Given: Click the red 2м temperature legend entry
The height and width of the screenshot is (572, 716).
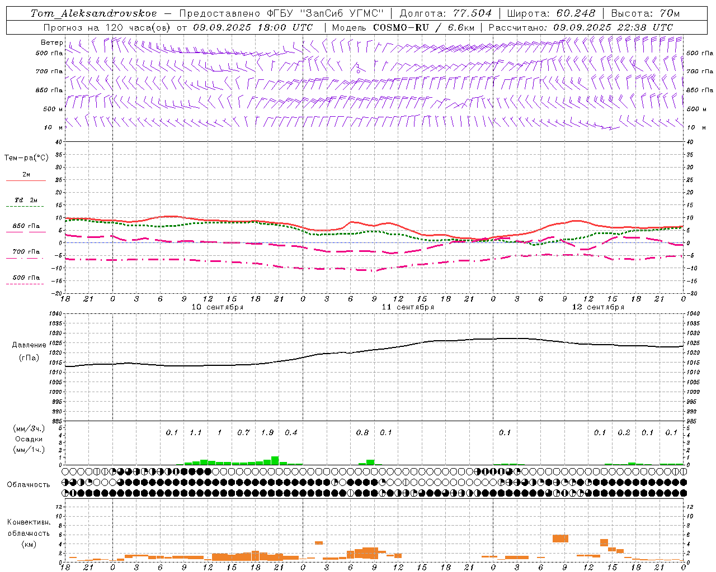Looking at the screenshot, I should 26,177.
